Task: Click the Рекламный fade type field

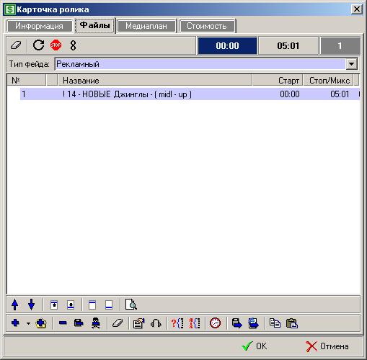Action: pyautogui.click(x=200, y=64)
